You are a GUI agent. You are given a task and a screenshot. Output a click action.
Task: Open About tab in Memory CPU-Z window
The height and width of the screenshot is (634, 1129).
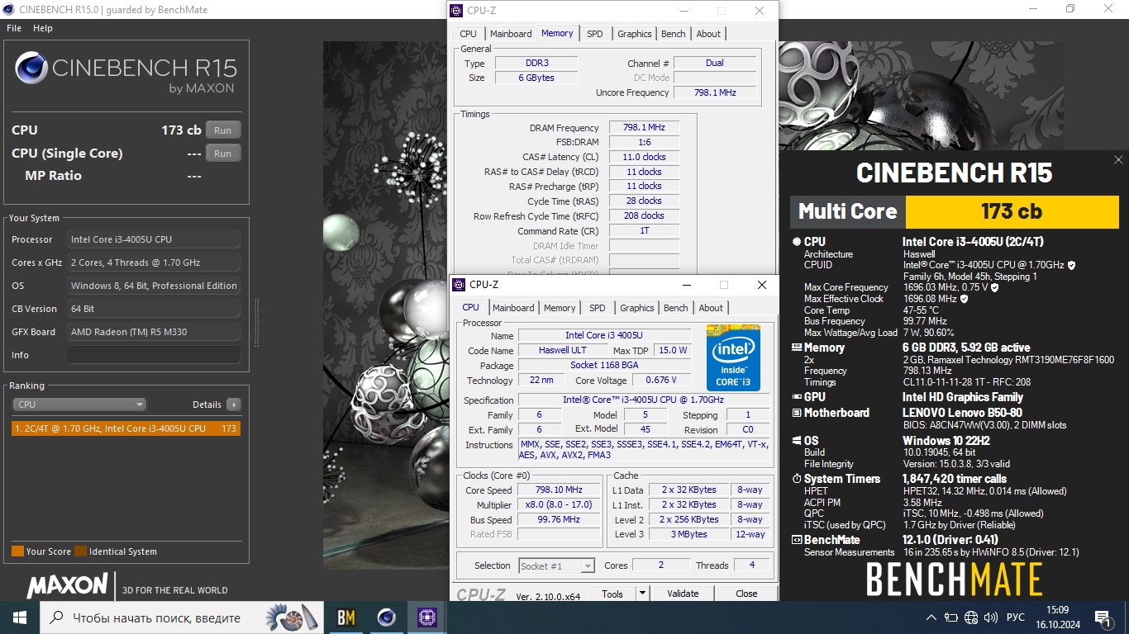708,34
